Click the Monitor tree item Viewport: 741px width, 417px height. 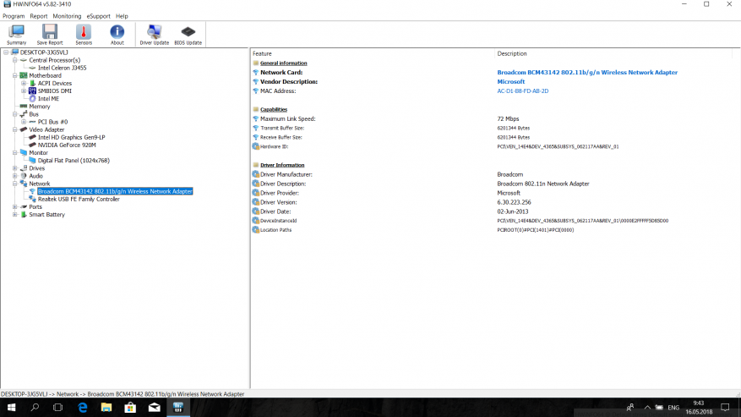coord(38,153)
